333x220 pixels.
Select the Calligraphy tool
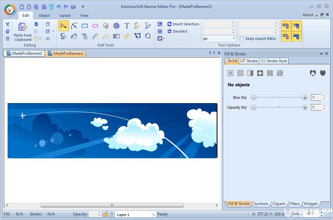64,36
